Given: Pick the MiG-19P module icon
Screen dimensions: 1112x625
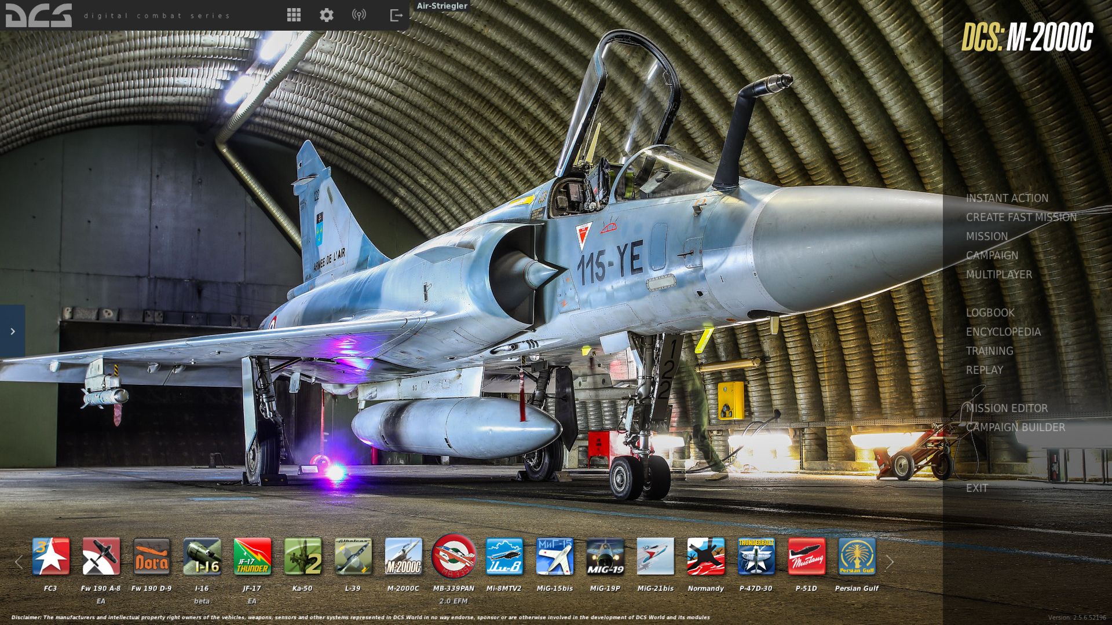Looking at the screenshot, I should [x=605, y=557].
